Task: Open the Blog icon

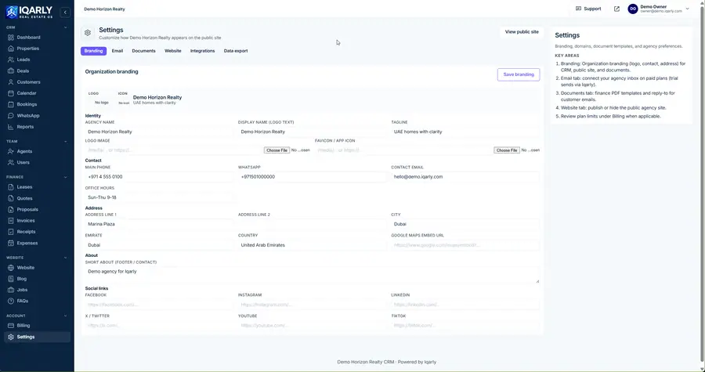Action: (x=11, y=279)
